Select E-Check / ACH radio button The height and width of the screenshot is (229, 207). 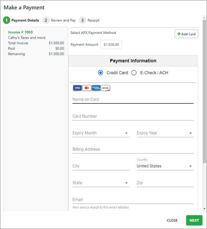(x=134, y=72)
